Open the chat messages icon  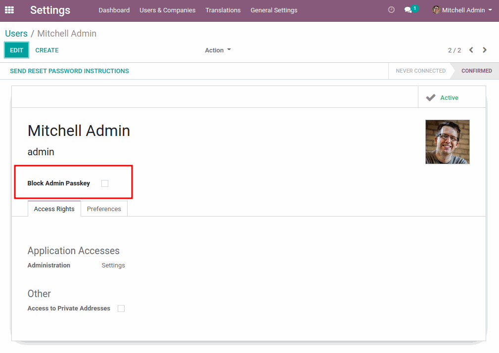pos(408,10)
